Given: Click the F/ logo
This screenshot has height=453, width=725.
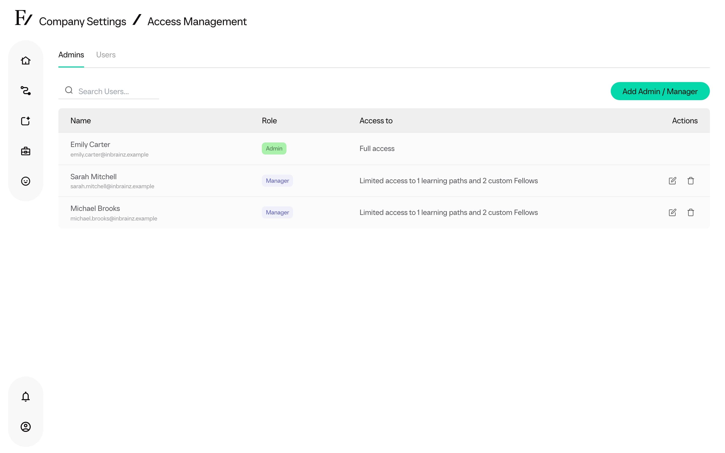Looking at the screenshot, I should [x=23, y=18].
